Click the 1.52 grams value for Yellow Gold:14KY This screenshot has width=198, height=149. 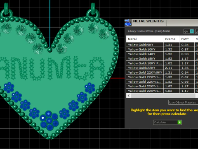[168, 54]
